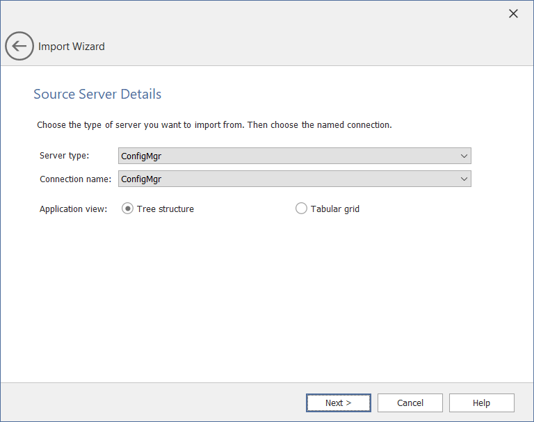Click the 'Import Wizard' title text
The width and height of the screenshot is (534, 422).
[72, 47]
